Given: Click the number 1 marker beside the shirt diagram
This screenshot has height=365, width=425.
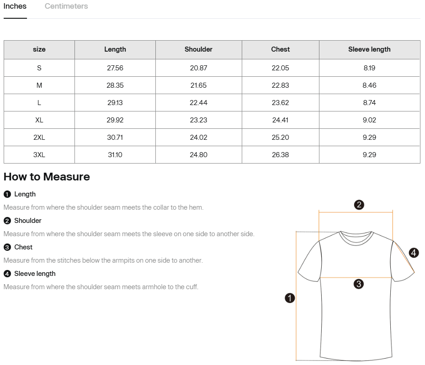Looking at the screenshot, I should tap(290, 298).
